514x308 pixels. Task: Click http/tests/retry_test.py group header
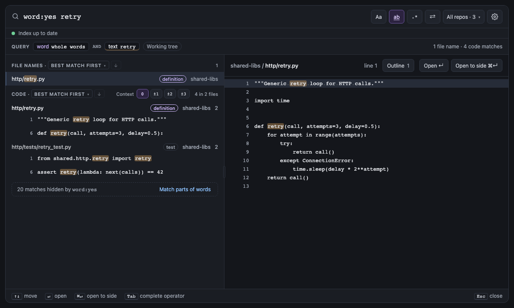(x=115, y=147)
